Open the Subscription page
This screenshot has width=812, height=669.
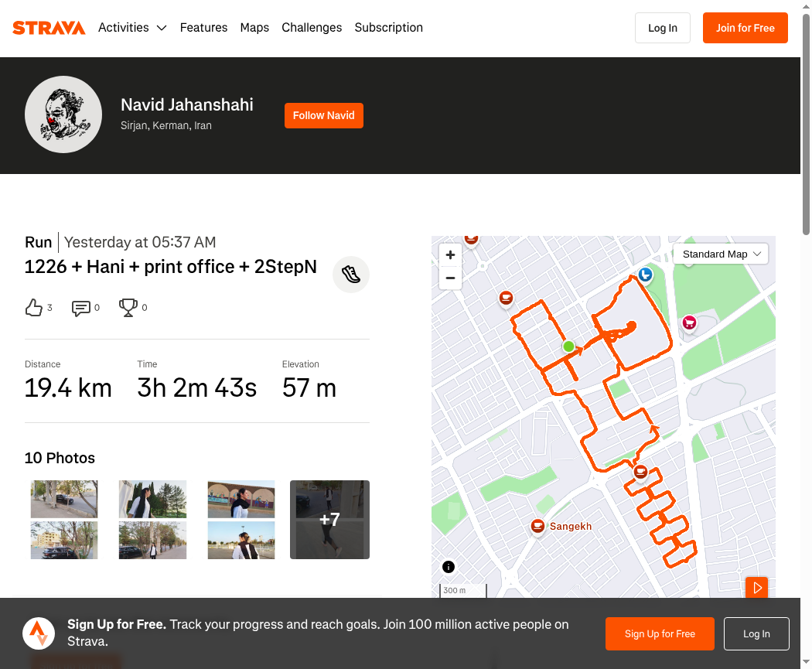coord(388,27)
